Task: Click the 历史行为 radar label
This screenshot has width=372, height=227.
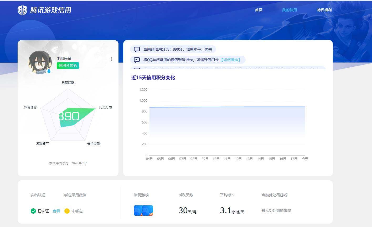Action: pos(106,107)
